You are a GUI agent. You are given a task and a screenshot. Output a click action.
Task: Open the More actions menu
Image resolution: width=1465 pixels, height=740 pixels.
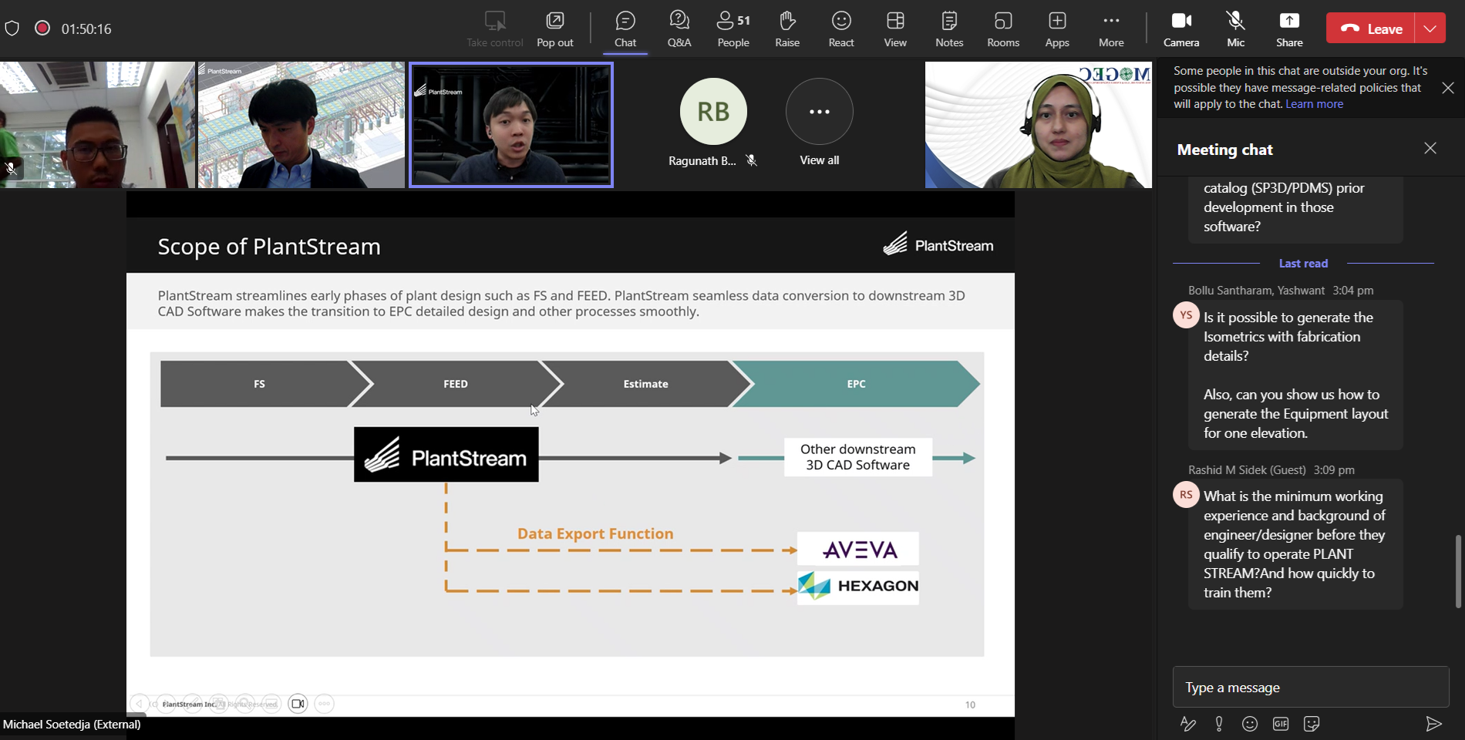click(1111, 29)
